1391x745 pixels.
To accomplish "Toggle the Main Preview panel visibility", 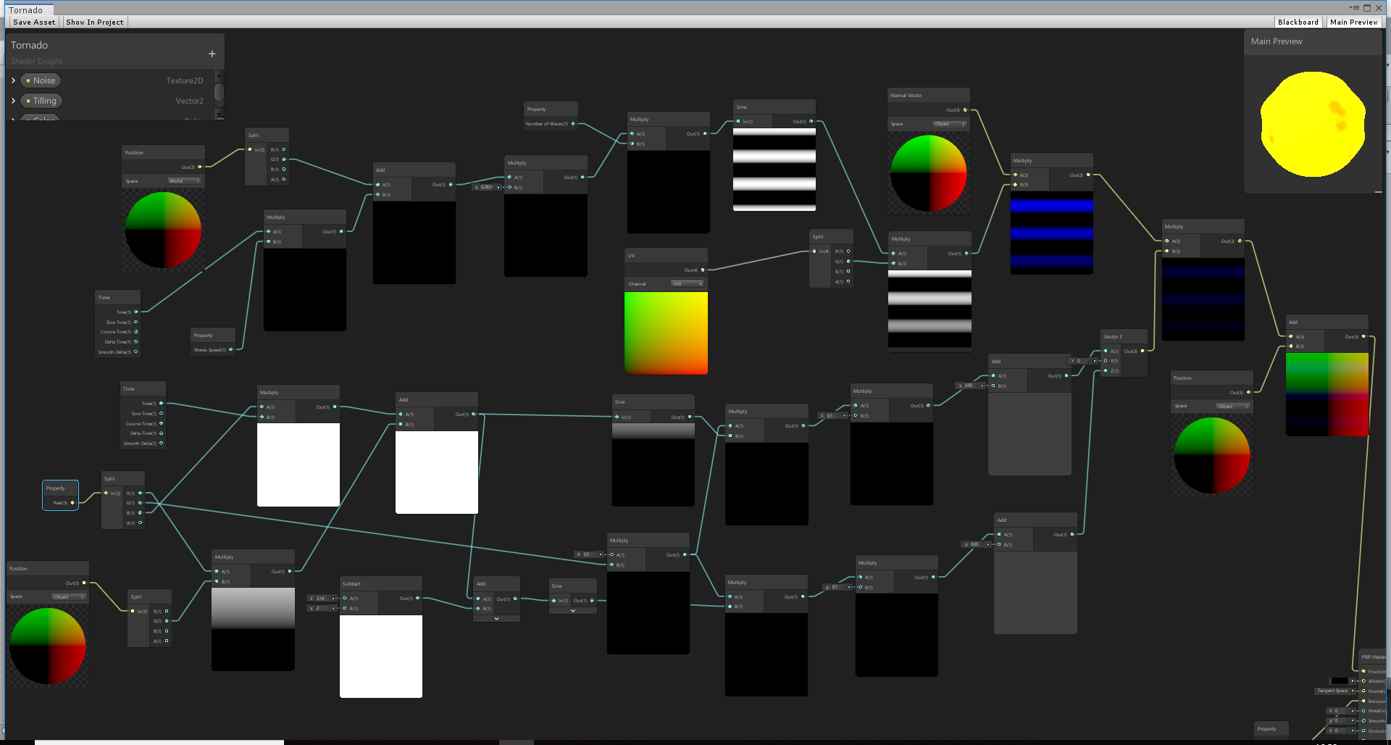I will pos(1353,22).
